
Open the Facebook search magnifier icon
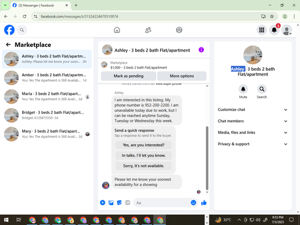click(x=22, y=30)
